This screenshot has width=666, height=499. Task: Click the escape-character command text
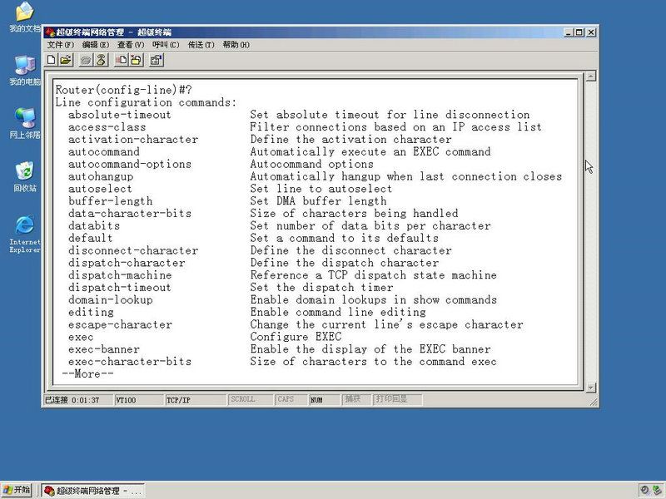point(120,324)
